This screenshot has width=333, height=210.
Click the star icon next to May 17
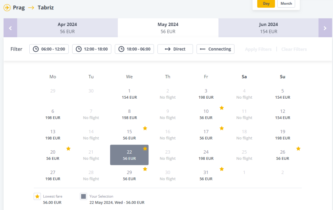[x=222, y=128]
